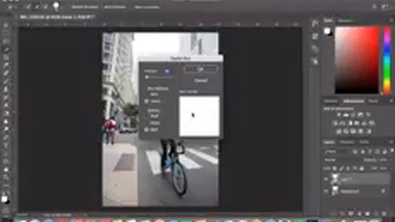Click the lock icon on the Background layer
The height and width of the screenshot is (222, 395).
[383, 191]
